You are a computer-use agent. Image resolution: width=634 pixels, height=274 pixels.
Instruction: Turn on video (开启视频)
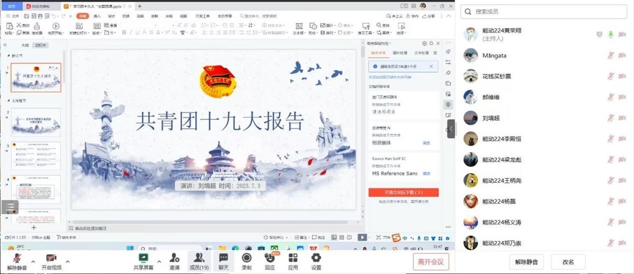tap(51, 259)
